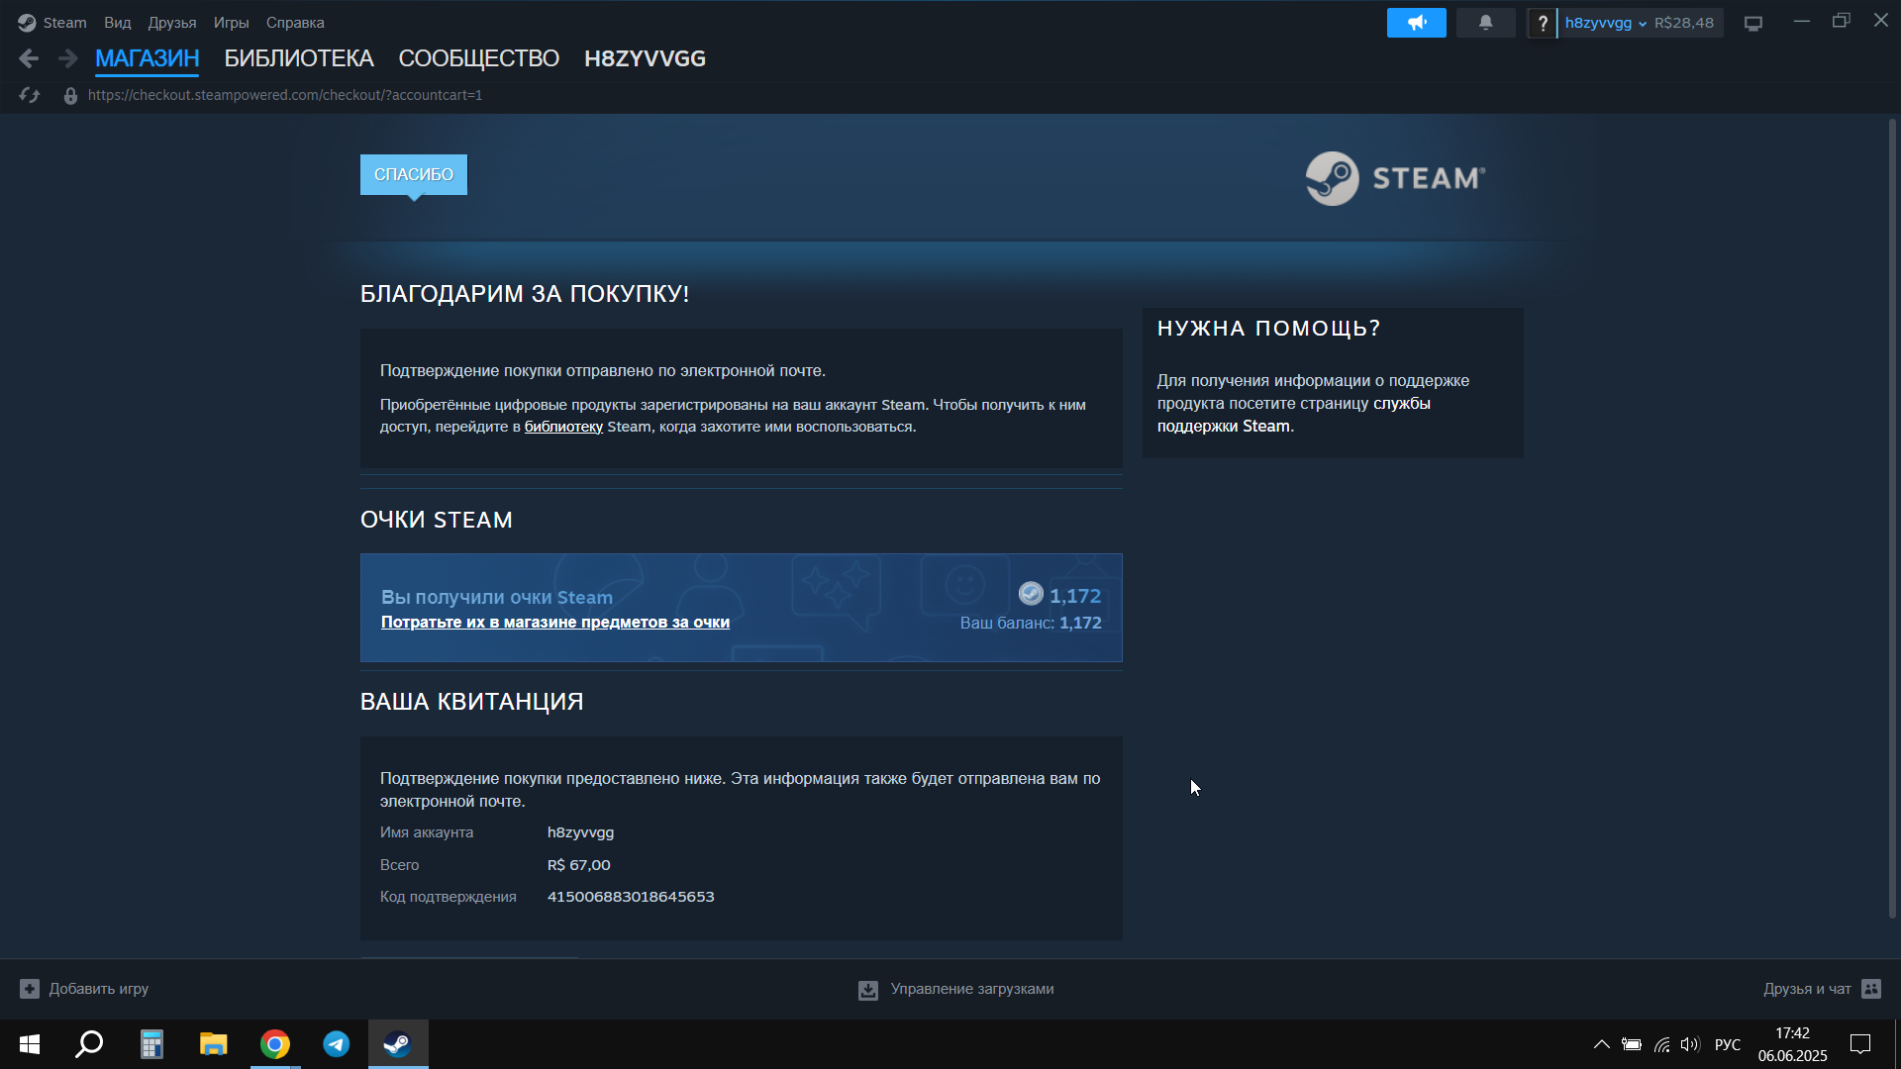
Task: Open File Explorer from taskbar
Action: pos(213,1044)
